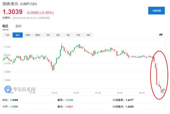
Task: Click the 23:55 time axis label
Action: [76, 93]
